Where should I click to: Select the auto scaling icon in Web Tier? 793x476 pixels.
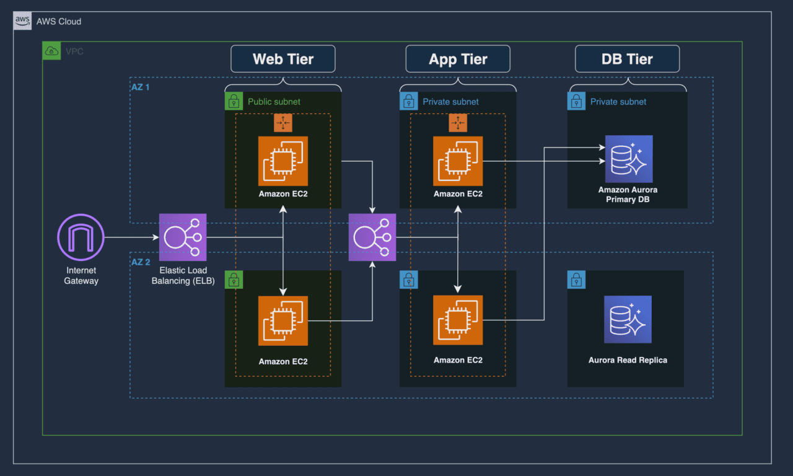pyautogui.click(x=283, y=123)
